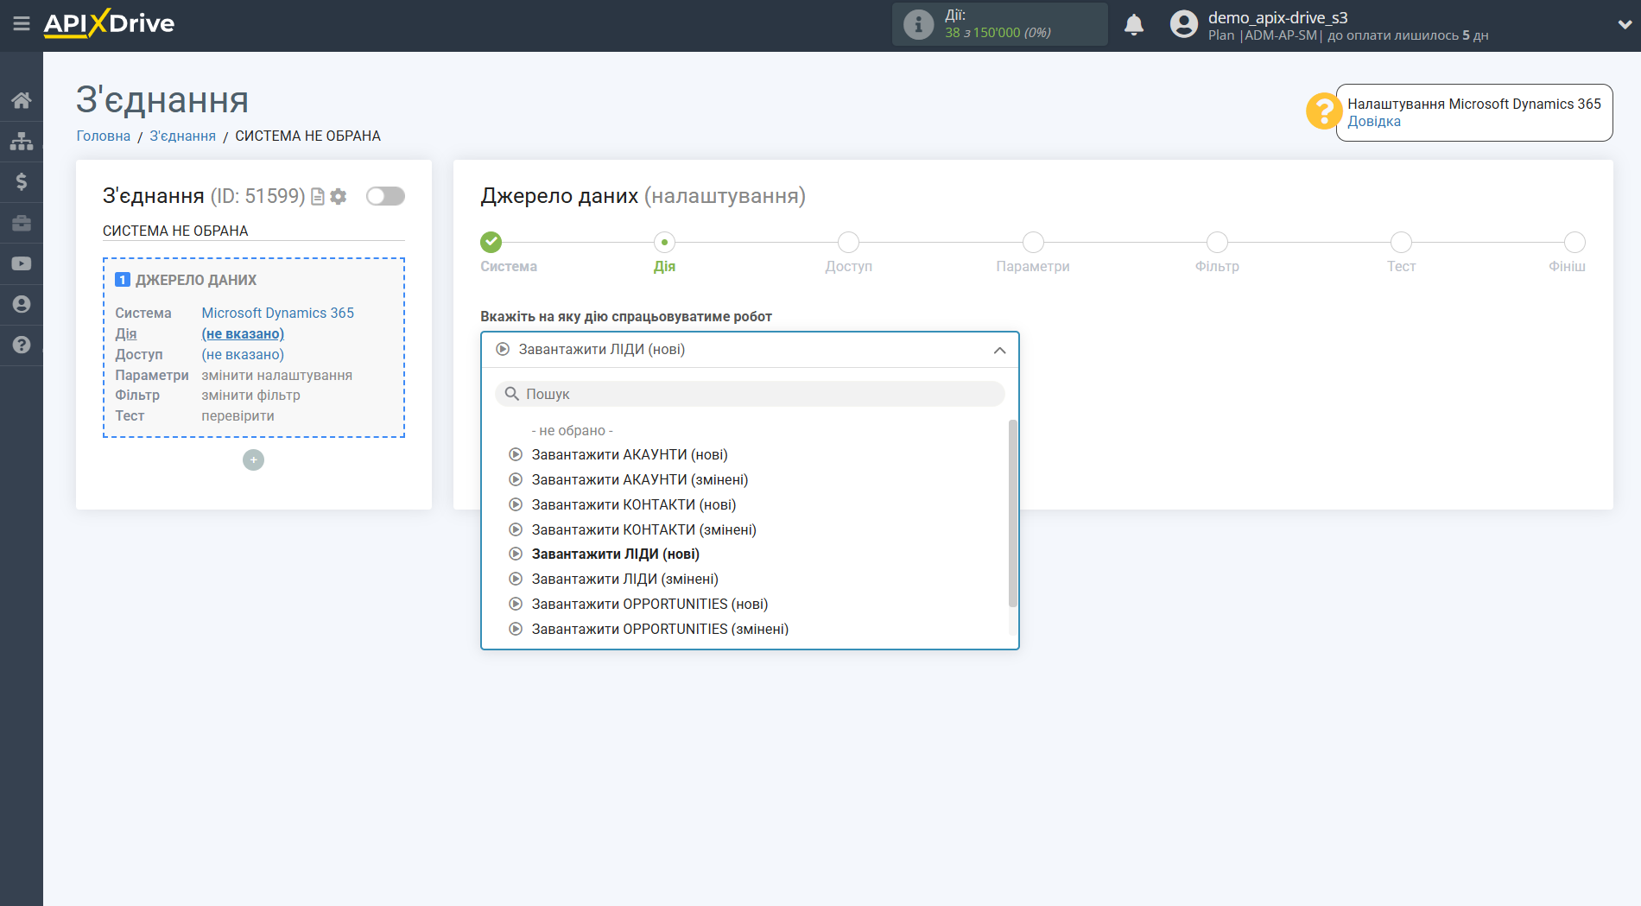1641x906 pixels.
Task: Open help question icon in sidebar
Action: [22, 345]
